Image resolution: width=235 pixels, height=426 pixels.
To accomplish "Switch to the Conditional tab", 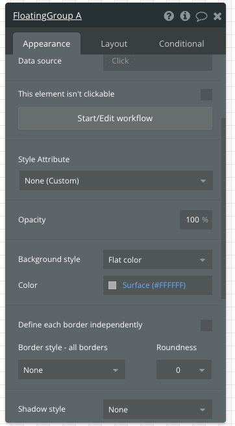I will click(x=181, y=43).
